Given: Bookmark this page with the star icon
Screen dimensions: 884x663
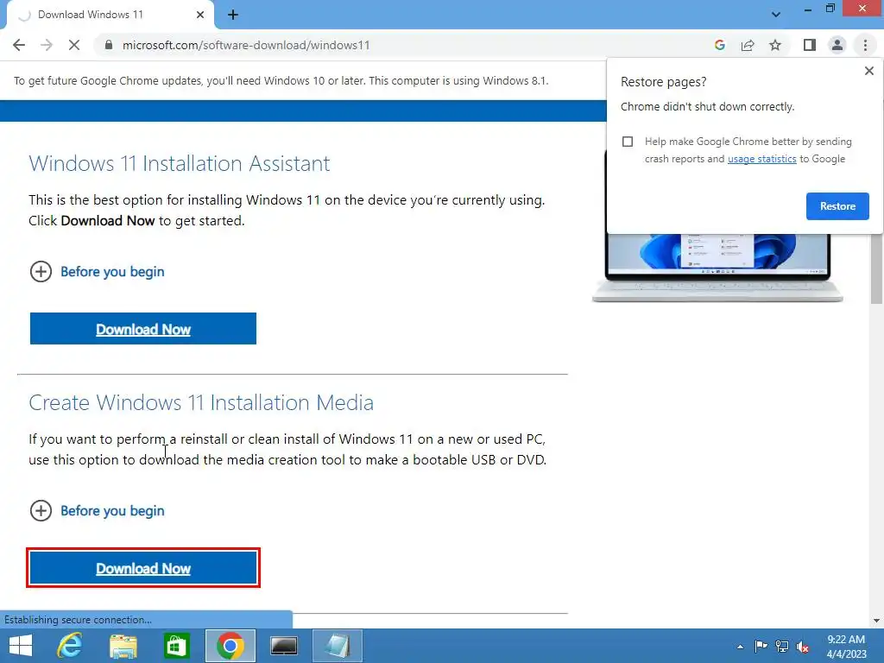Looking at the screenshot, I should click(775, 45).
